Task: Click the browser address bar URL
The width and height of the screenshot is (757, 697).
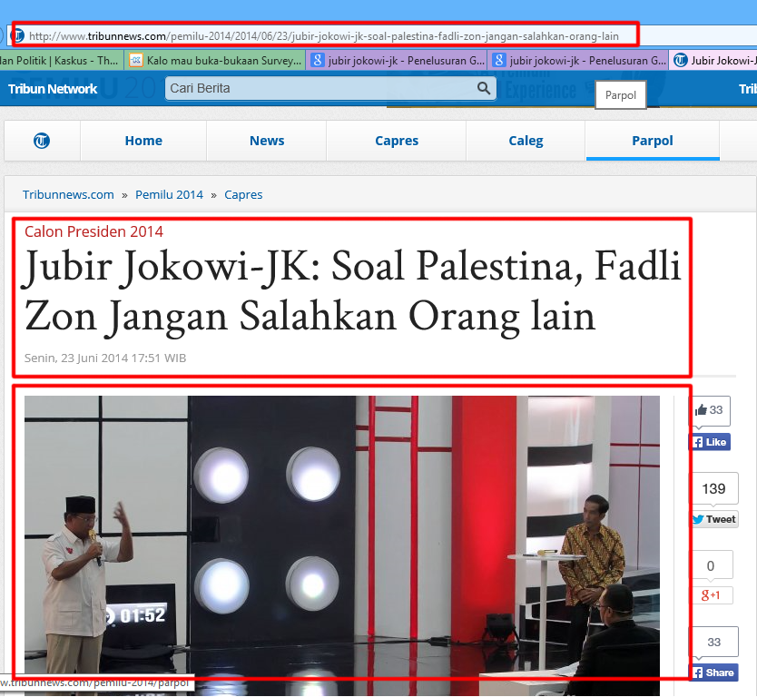Action: point(323,36)
